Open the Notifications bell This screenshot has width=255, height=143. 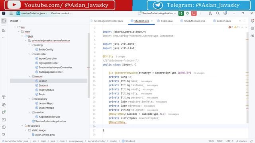[252, 21]
